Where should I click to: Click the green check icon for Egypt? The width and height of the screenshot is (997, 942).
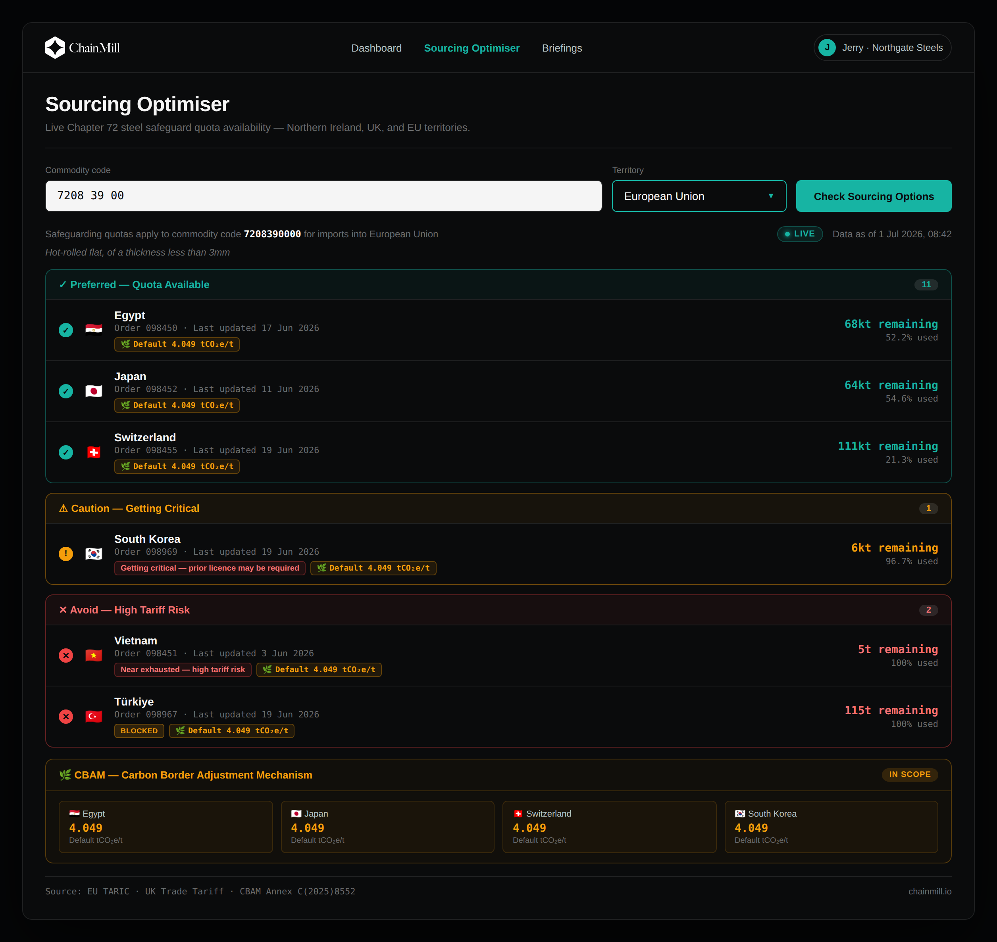coord(66,330)
